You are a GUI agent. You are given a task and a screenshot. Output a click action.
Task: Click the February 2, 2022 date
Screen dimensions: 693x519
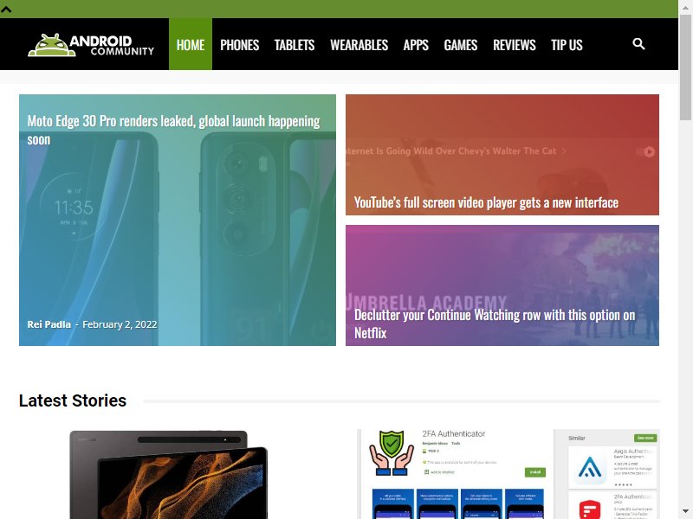120,324
